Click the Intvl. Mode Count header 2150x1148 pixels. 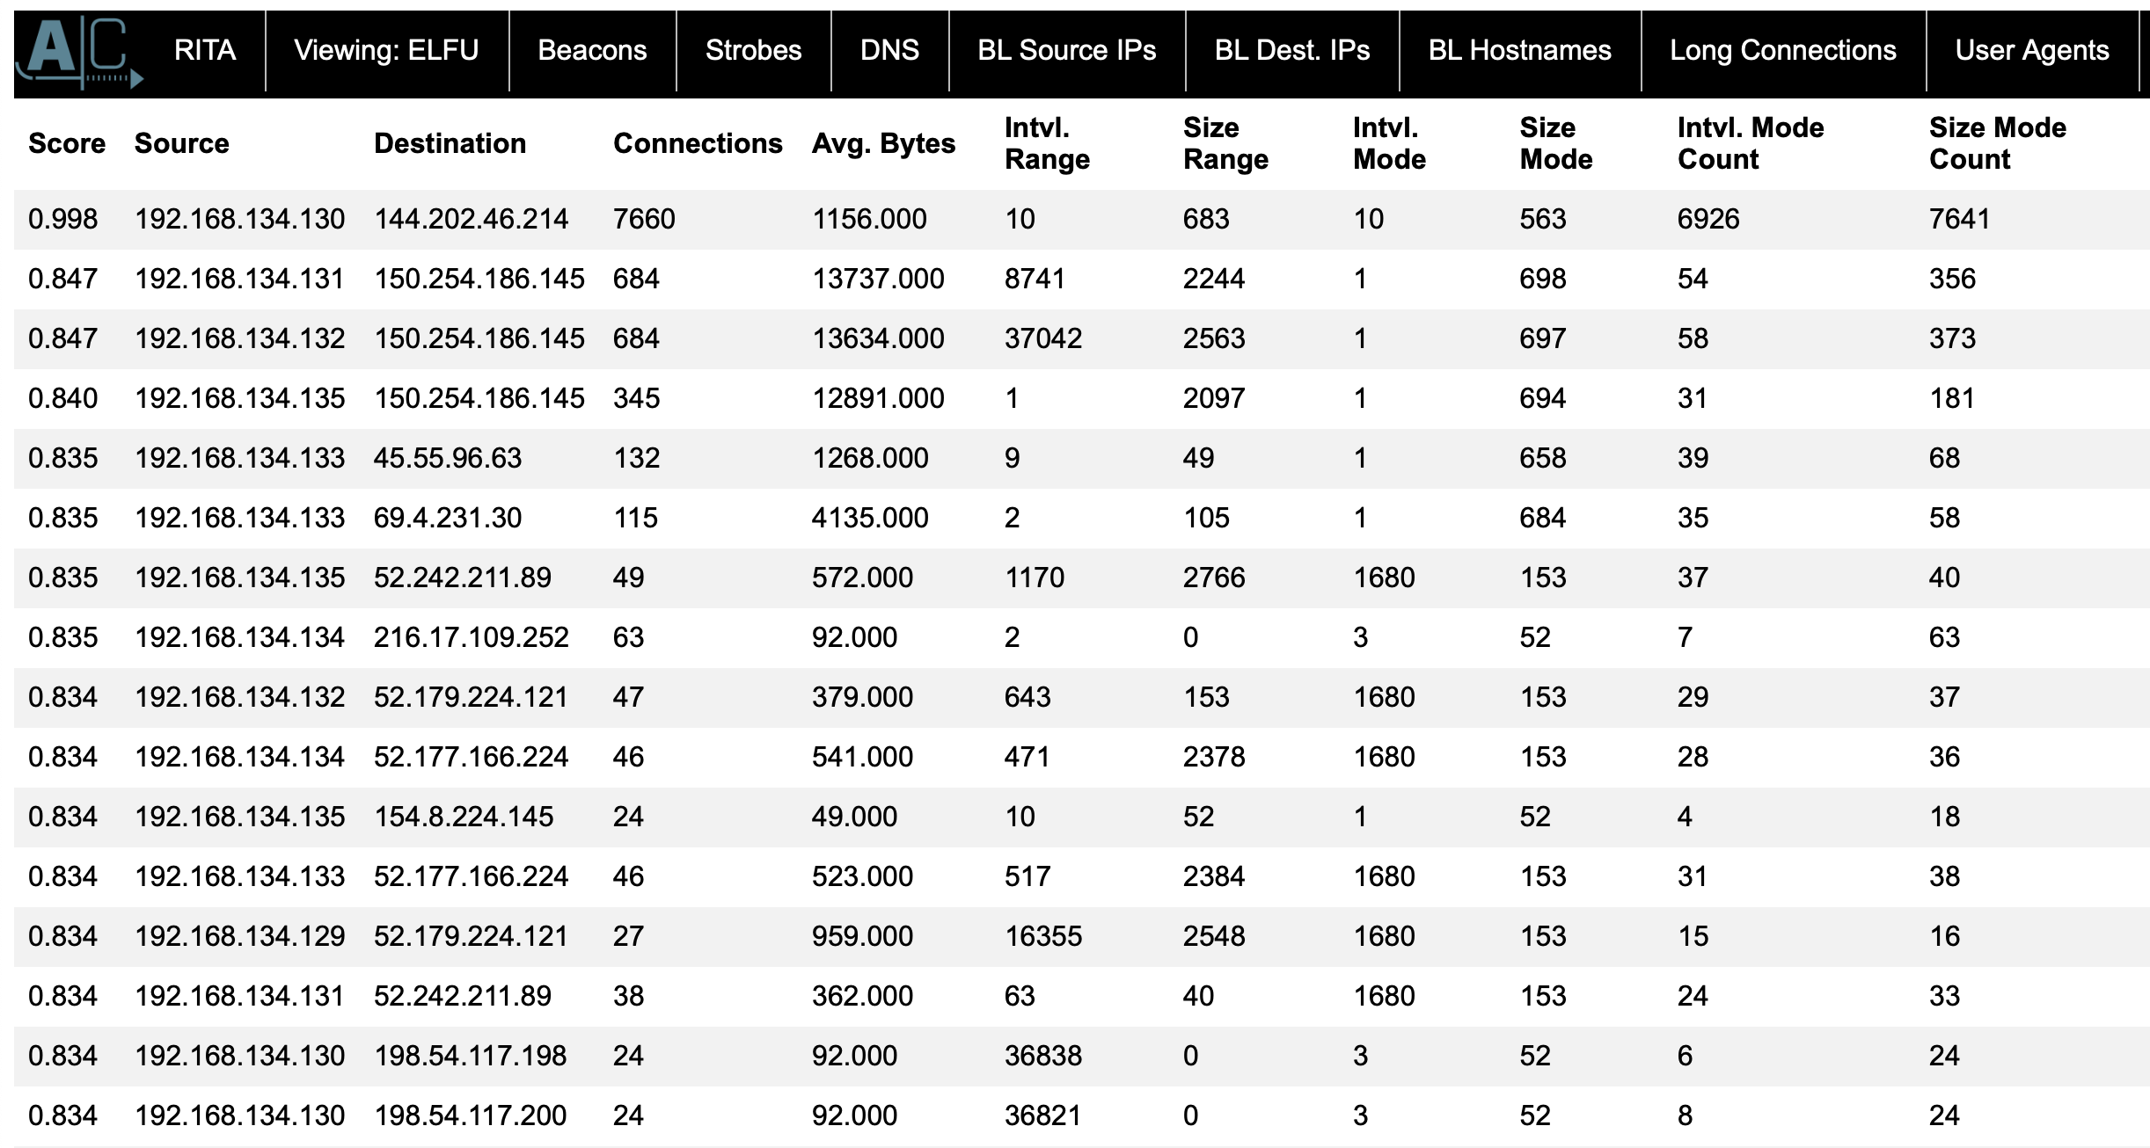tap(1750, 143)
